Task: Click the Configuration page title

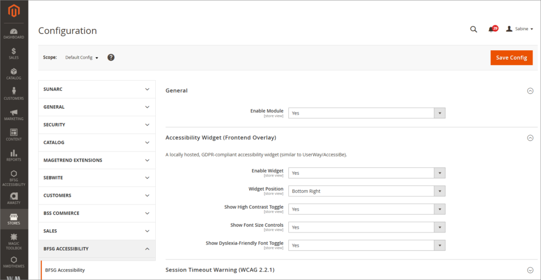Action: coord(67,31)
